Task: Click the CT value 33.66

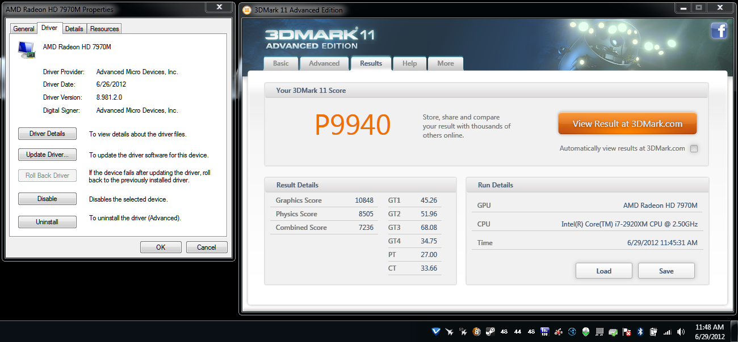Action: click(x=429, y=268)
